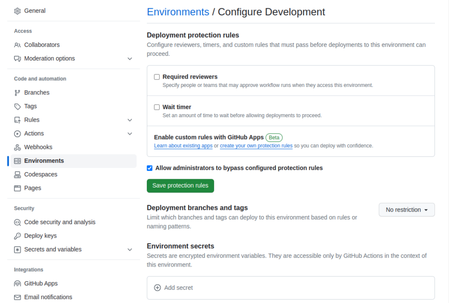Select the Tags icon in sidebar
The width and height of the screenshot is (449, 303).
pos(17,106)
